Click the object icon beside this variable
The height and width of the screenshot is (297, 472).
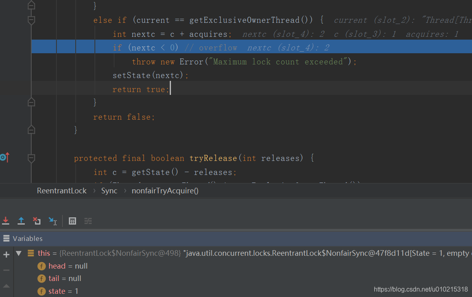tap(31, 253)
